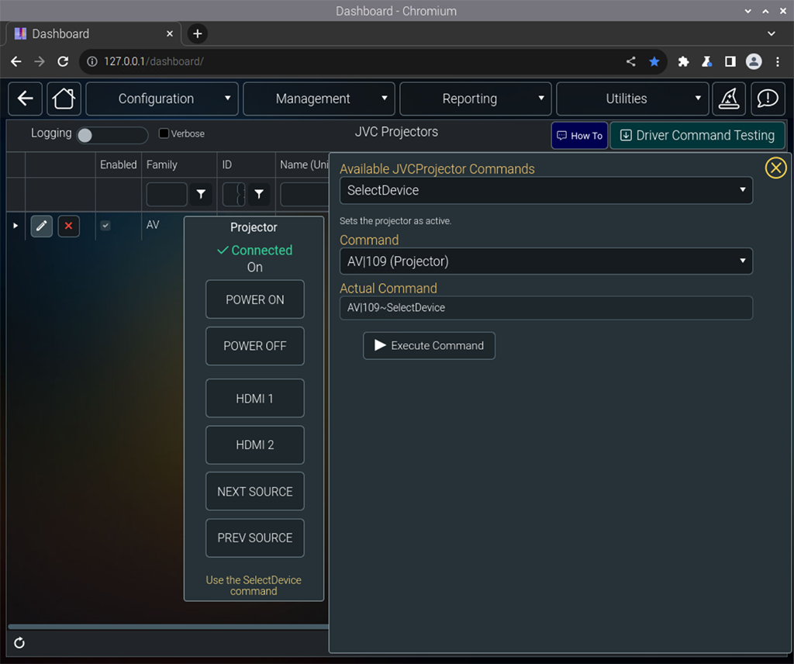Open the Configuration dropdown menu

162,99
